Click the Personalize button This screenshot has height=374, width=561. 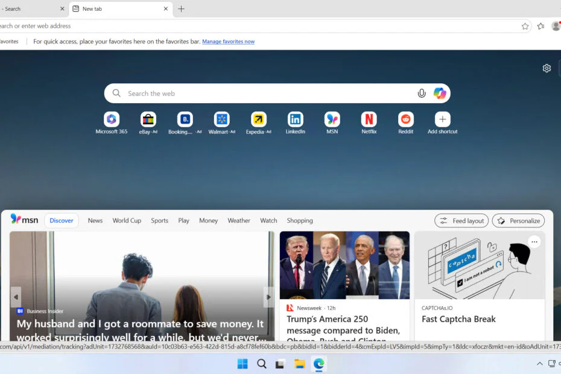coord(518,221)
